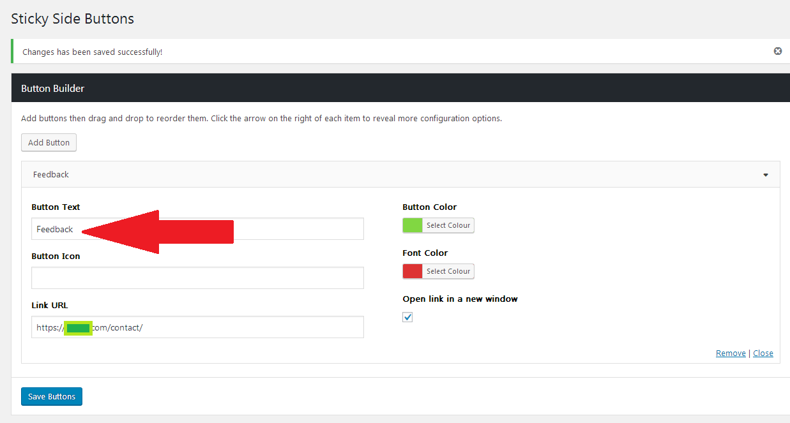Click the drag and drop instructions text
The width and height of the screenshot is (790, 423).
click(261, 119)
